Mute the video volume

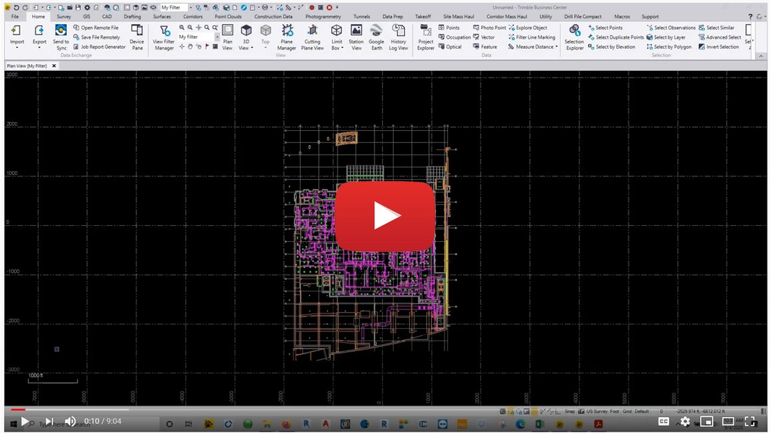[x=71, y=421]
